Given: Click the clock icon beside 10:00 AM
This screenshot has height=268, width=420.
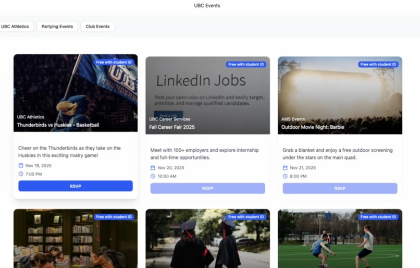Looking at the screenshot, I should click(x=153, y=176).
